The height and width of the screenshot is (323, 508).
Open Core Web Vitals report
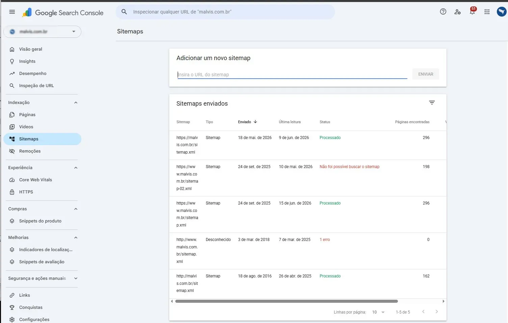(42, 180)
